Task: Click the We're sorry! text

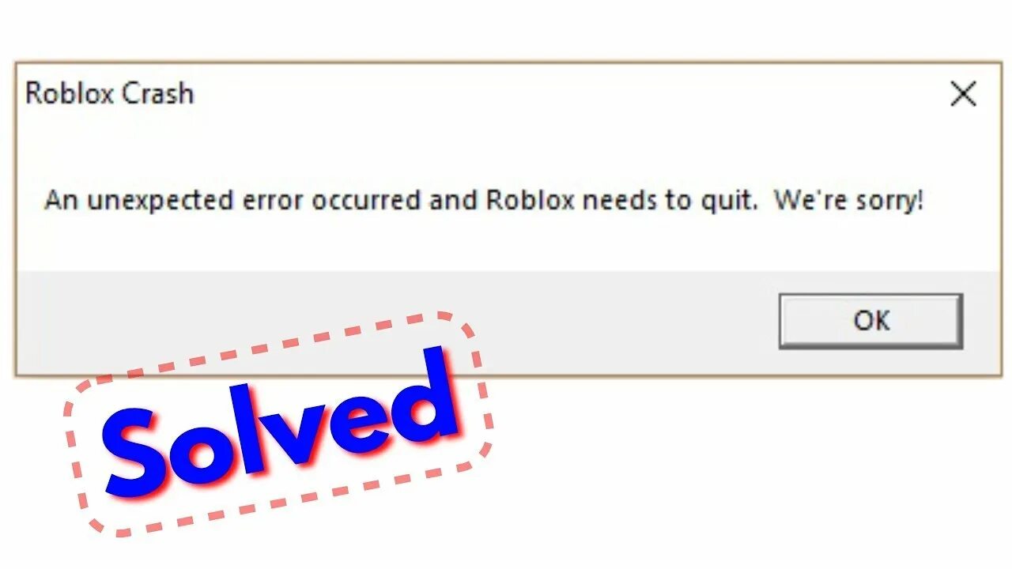Action: point(848,201)
